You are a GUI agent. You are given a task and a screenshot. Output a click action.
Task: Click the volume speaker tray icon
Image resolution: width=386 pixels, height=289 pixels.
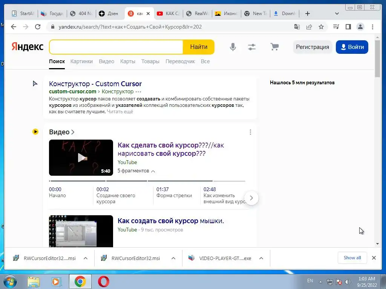tap(348, 281)
